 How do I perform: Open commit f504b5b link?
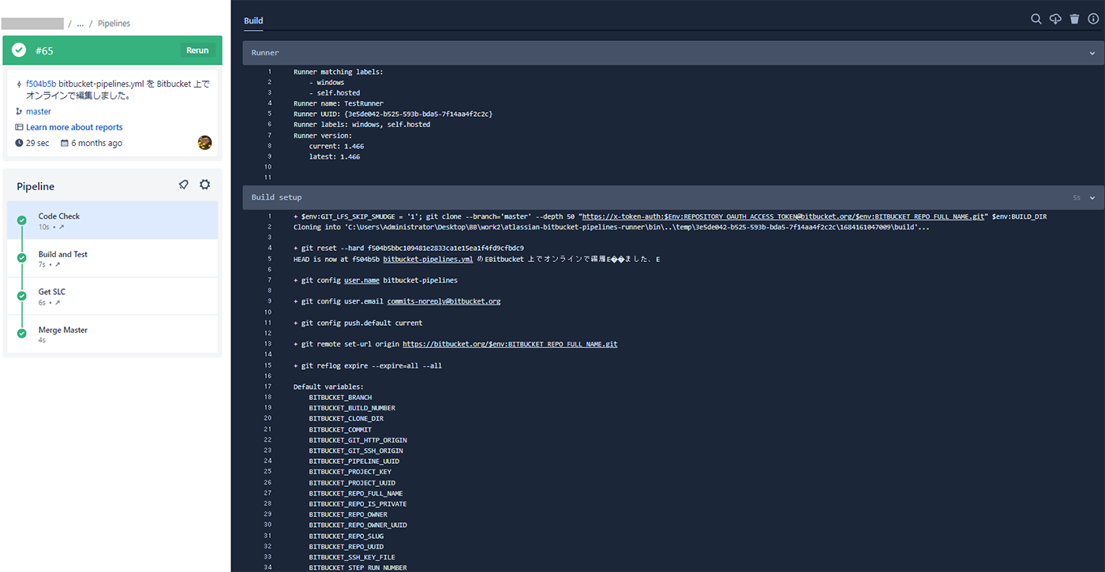(41, 84)
